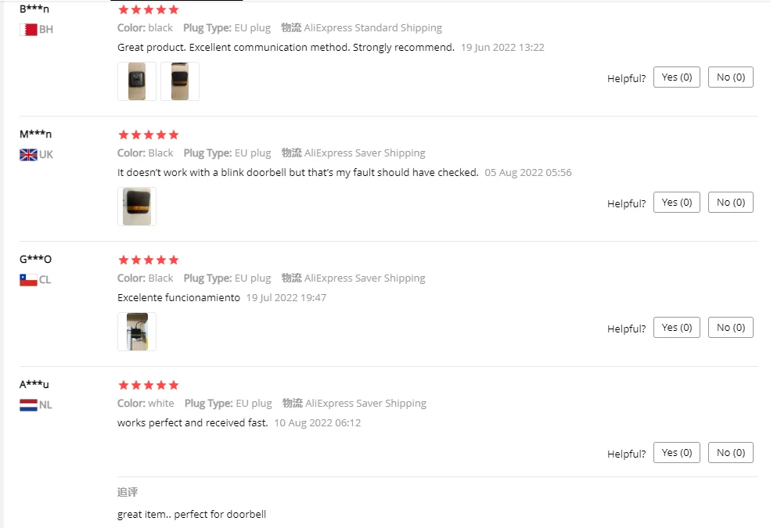Click the Chile flag icon

28,280
